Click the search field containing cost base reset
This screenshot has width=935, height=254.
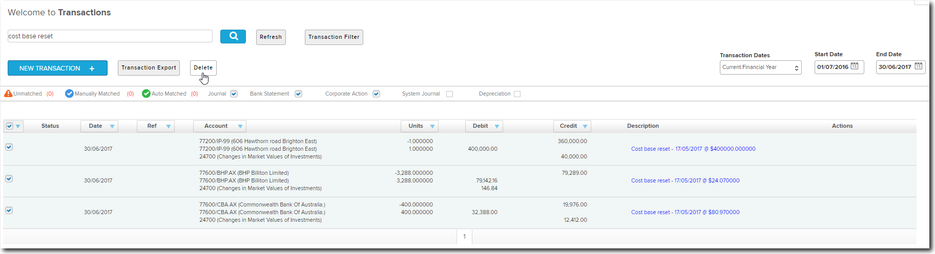point(110,36)
